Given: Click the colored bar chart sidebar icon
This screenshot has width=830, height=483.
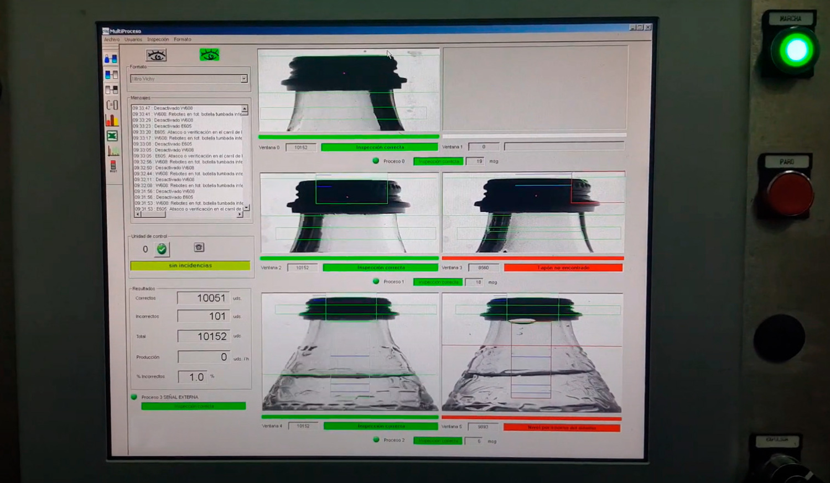Looking at the screenshot, I should (x=112, y=120).
